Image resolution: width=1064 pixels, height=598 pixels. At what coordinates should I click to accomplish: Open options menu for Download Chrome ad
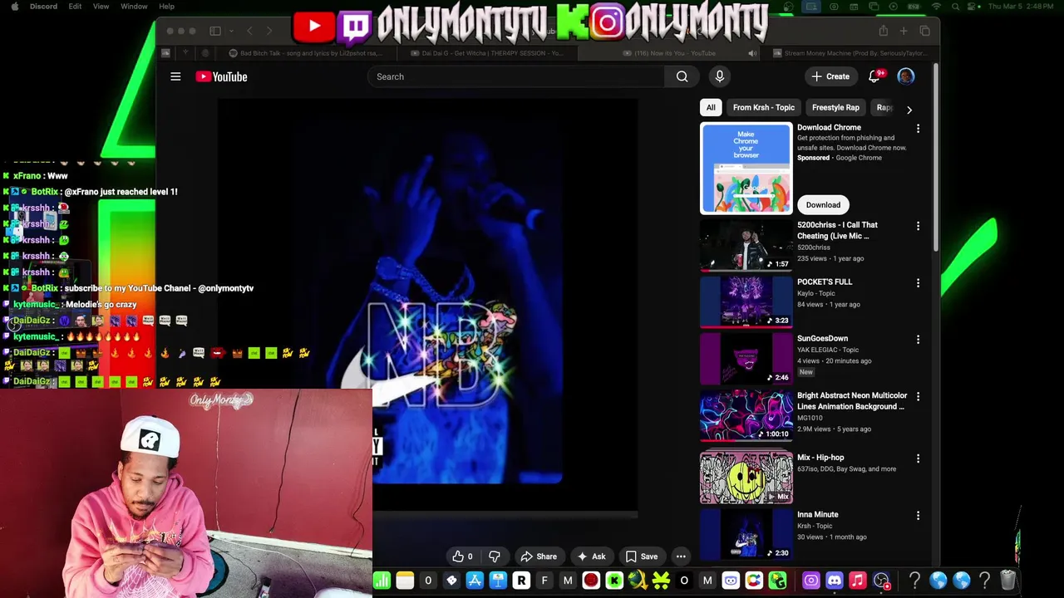click(x=918, y=129)
